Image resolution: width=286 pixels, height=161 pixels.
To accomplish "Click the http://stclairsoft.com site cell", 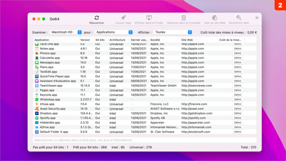I will click(196, 131).
